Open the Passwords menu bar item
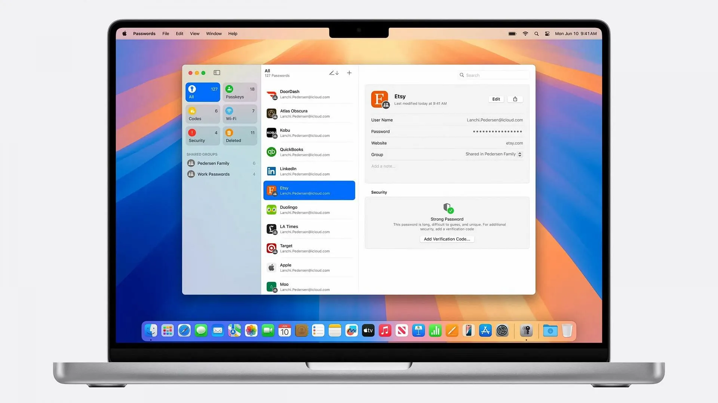 [144, 34]
